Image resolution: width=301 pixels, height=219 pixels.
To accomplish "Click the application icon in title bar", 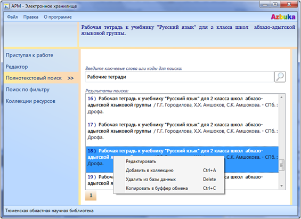I will [x=6, y=6].
